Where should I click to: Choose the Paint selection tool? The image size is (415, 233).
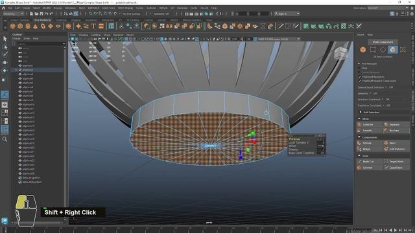(x=5, y=54)
